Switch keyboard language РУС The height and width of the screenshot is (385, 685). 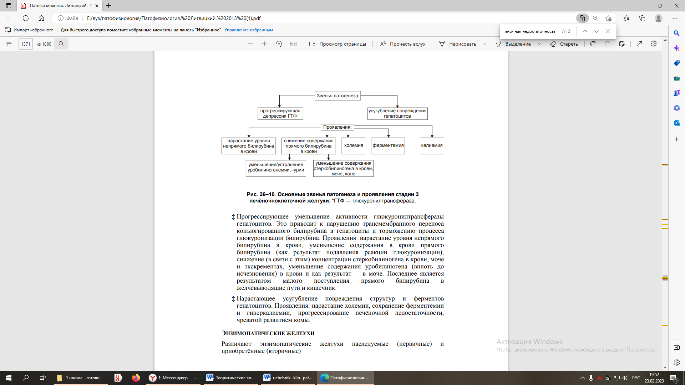click(x=636, y=378)
